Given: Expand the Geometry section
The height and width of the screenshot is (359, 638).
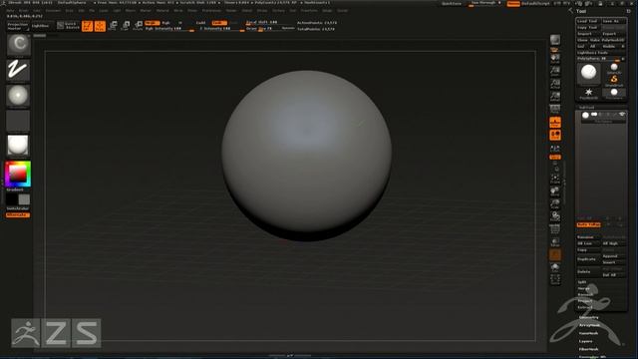Looking at the screenshot, I should pos(589,317).
